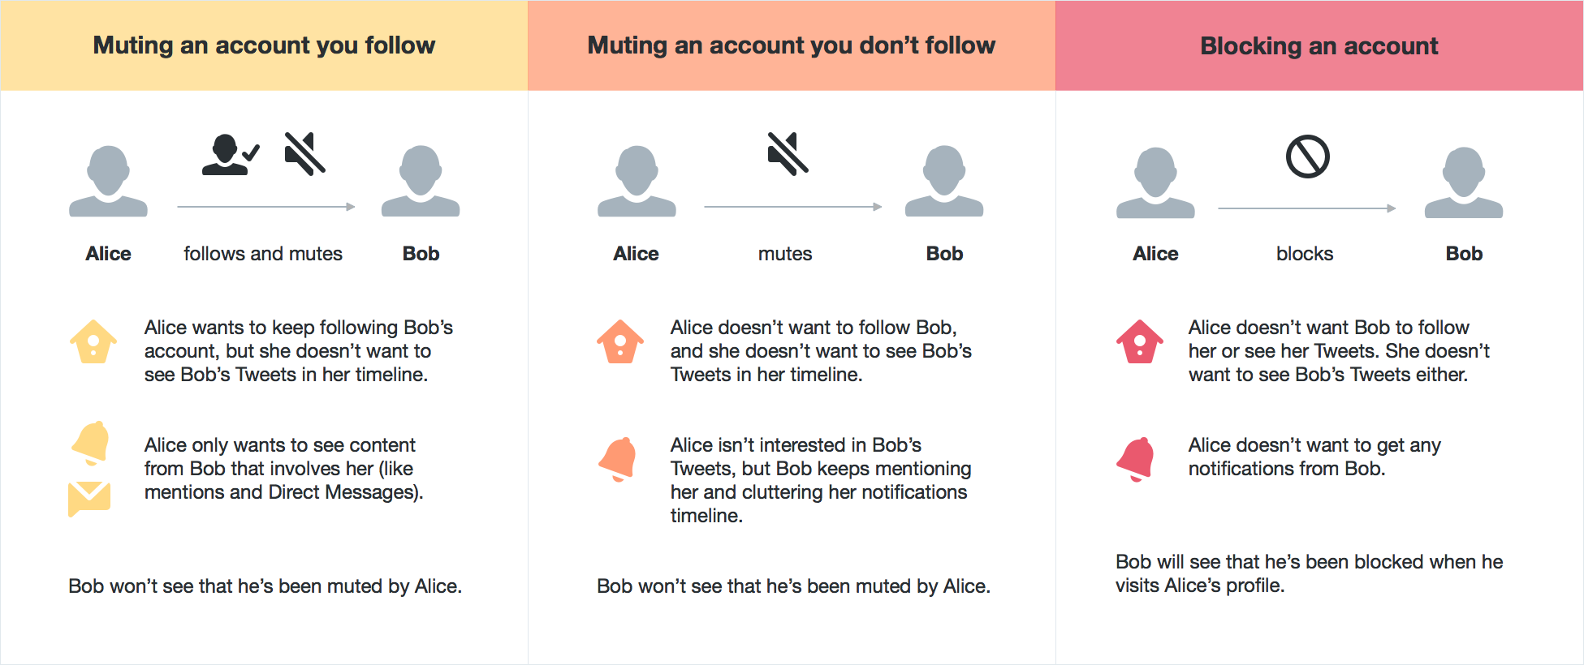Click the 'follows and mutes' label

[263, 254]
